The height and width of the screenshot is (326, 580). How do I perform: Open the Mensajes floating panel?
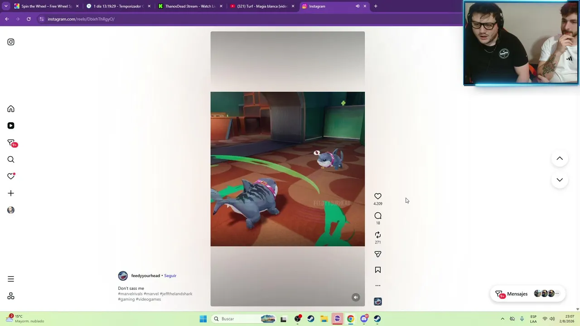528,294
